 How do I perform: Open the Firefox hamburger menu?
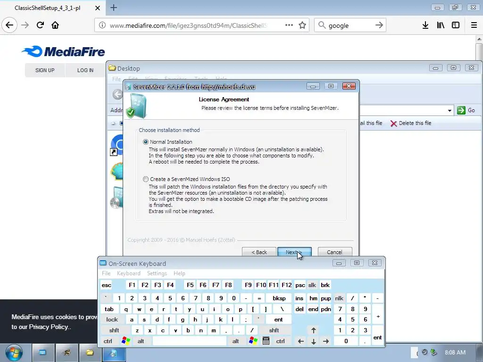click(x=474, y=25)
